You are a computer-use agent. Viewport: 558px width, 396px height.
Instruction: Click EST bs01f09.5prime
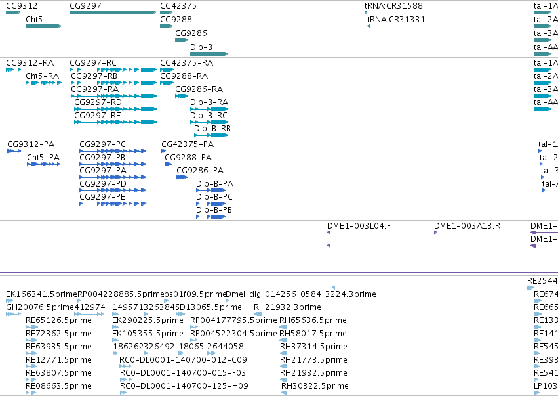point(195,294)
